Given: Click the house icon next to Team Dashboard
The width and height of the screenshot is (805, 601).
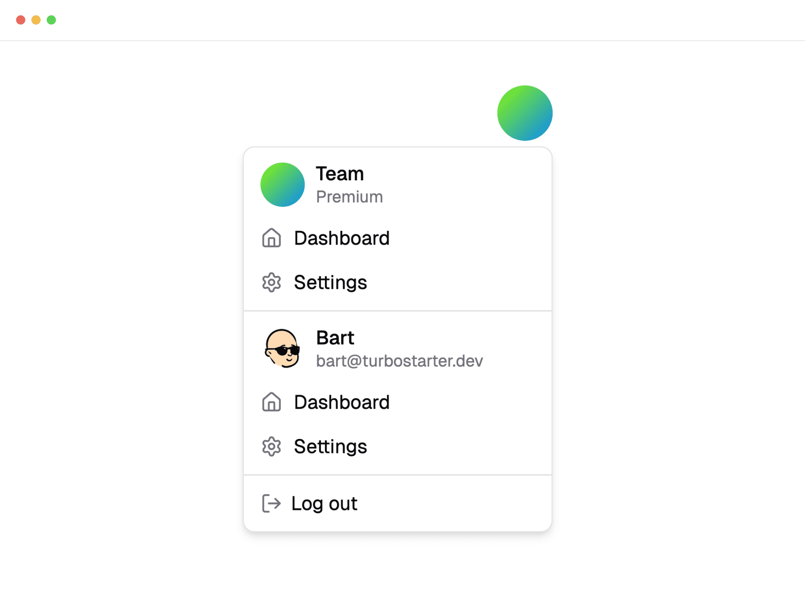Looking at the screenshot, I should click(271, 238).
